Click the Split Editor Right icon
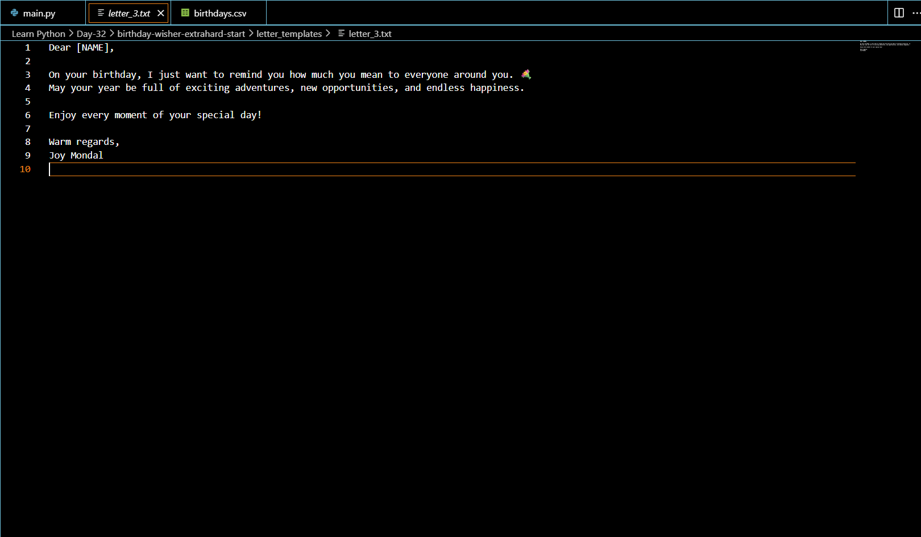This screenshot has width=921, height=537. tap(899, 13)
